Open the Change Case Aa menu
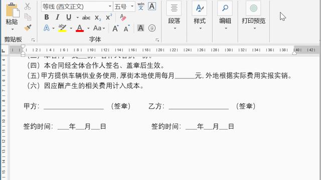 99,28
